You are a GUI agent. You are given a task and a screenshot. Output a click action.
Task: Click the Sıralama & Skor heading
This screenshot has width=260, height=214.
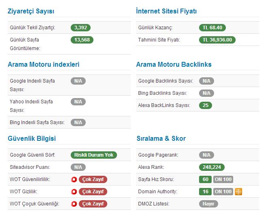pos(161,138)
